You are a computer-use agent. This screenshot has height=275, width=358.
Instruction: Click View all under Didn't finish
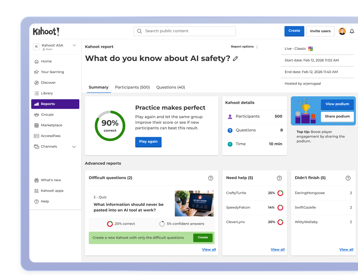pos(346,250)
